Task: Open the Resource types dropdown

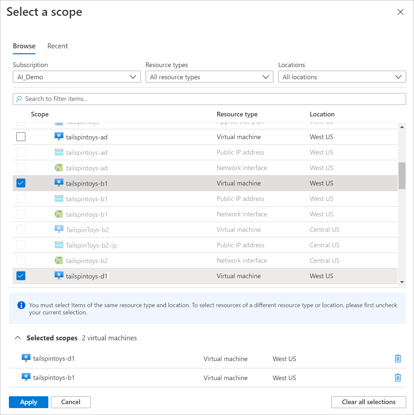Action: click(209, 77)
